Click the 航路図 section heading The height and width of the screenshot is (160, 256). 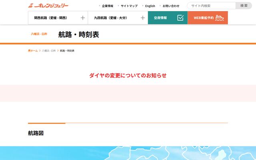click(36, 133)
